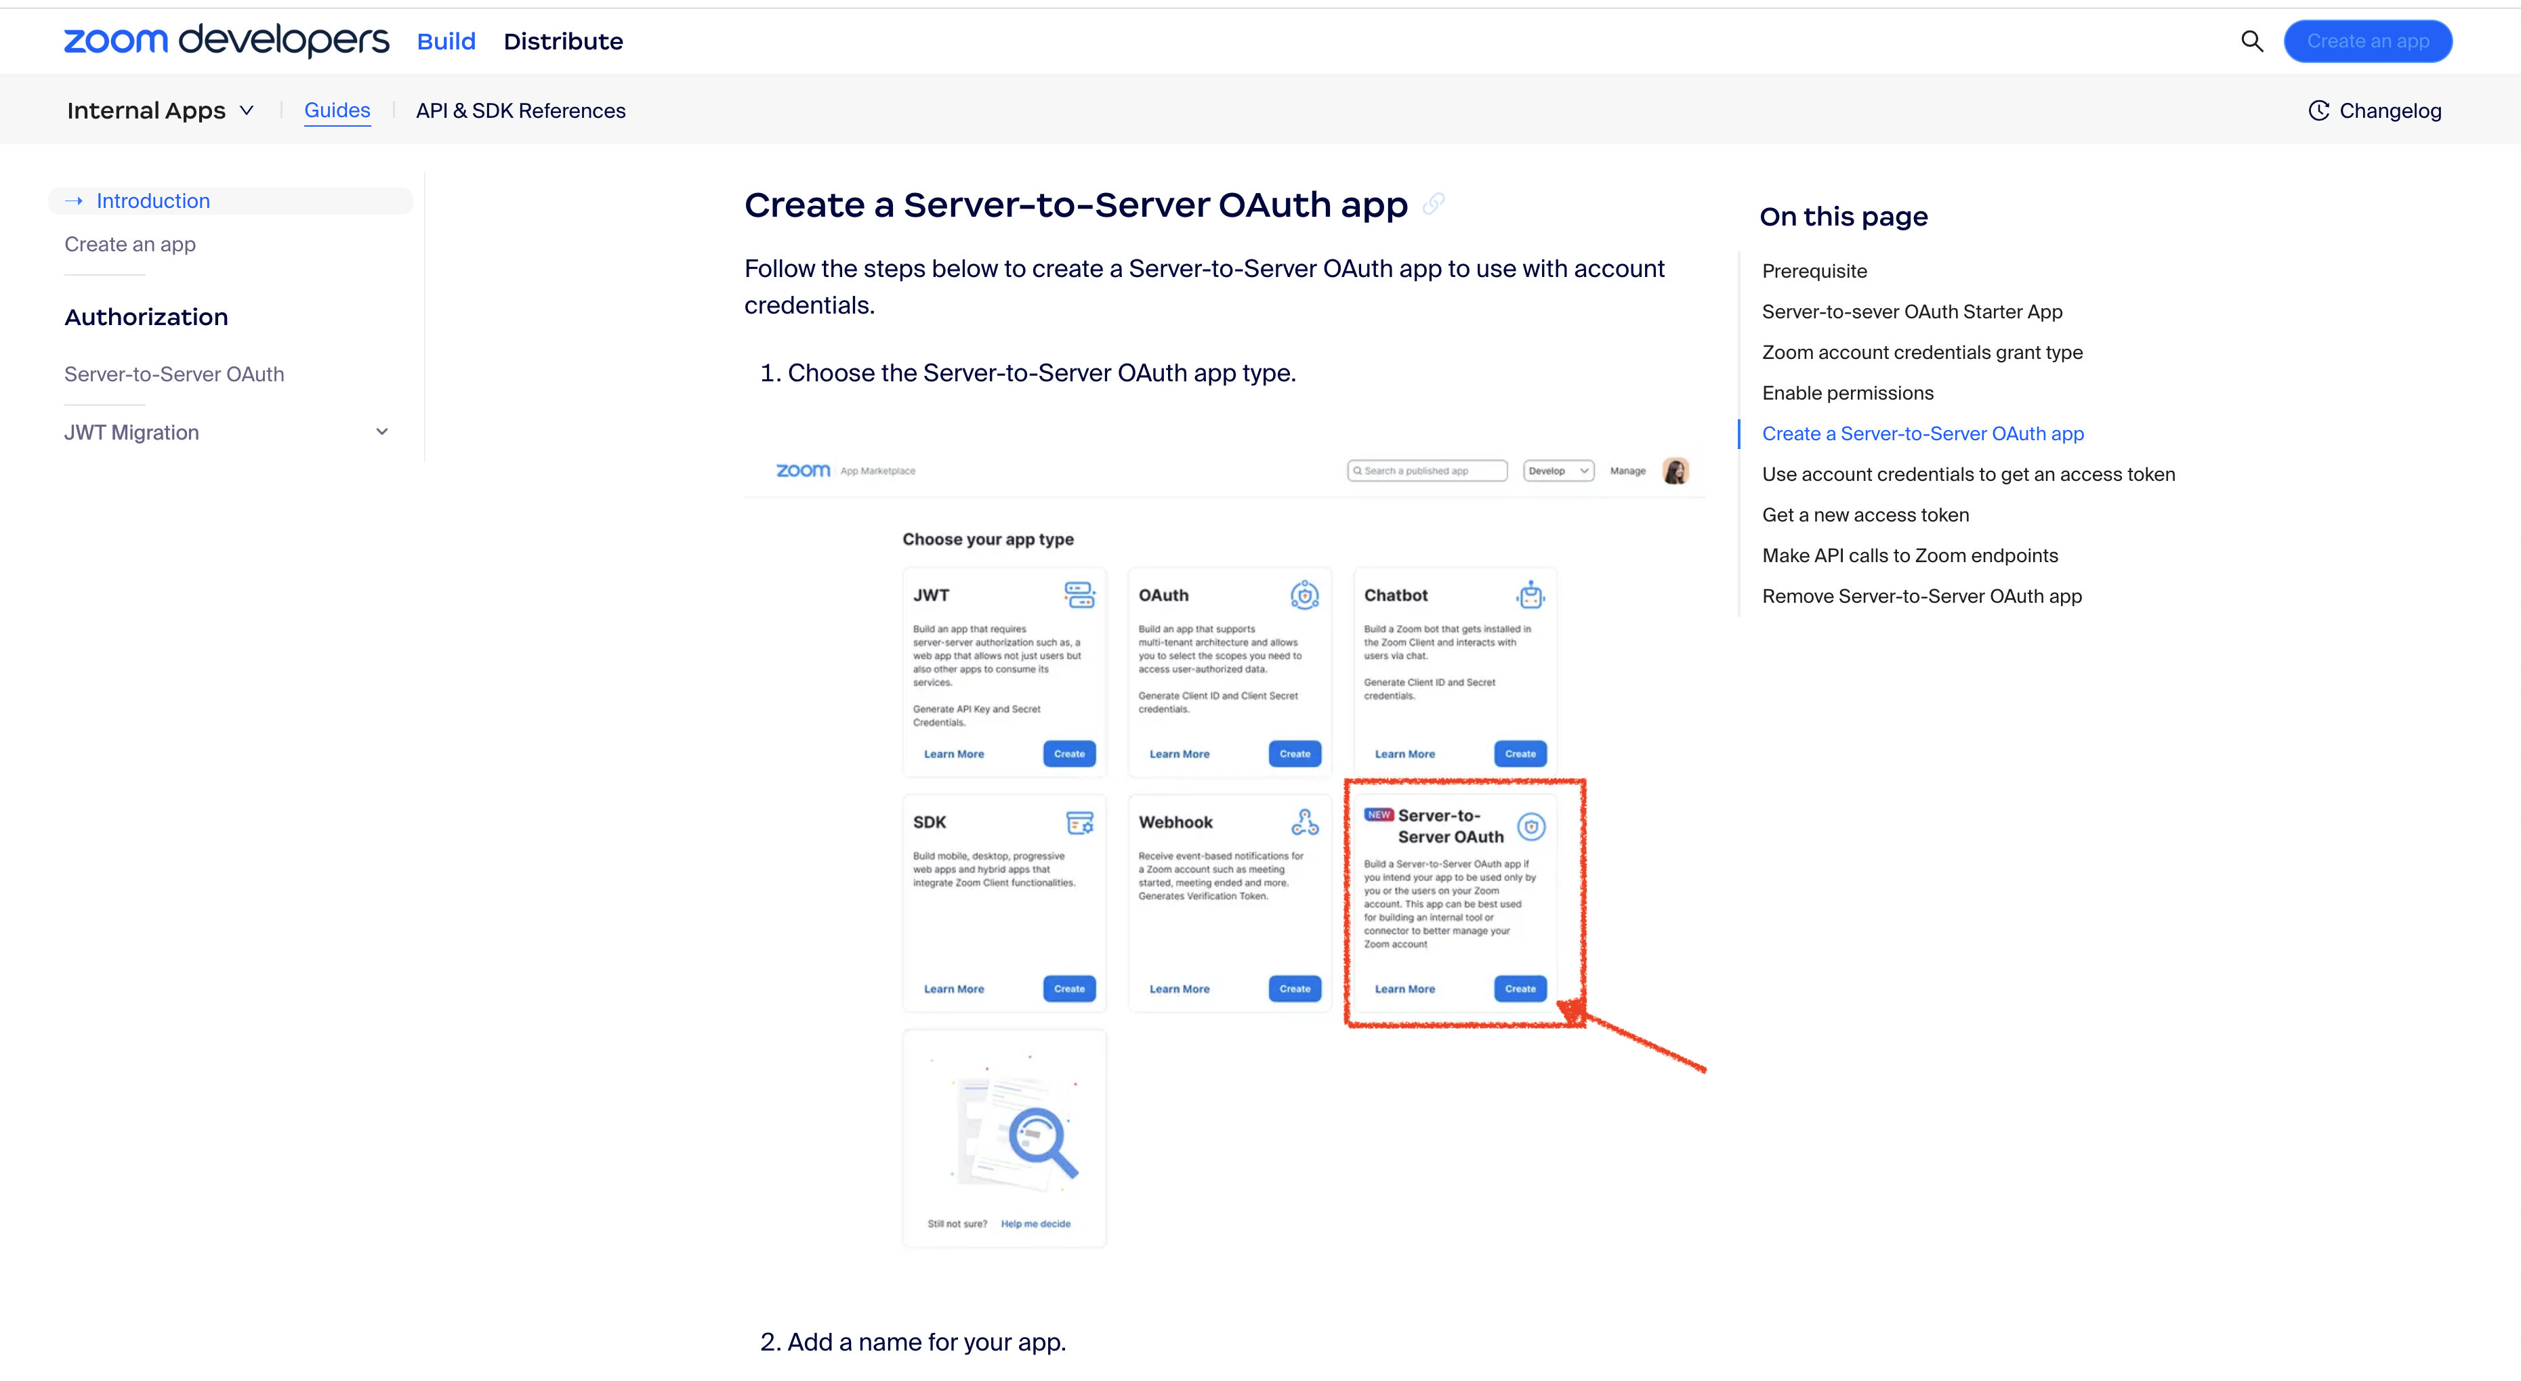Screen dimensions: 2521x1381
Task: Click Create button on JWT card
Action: pos(1068,753)
